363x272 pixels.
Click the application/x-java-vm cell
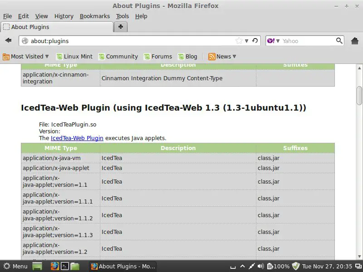[60, 158]
